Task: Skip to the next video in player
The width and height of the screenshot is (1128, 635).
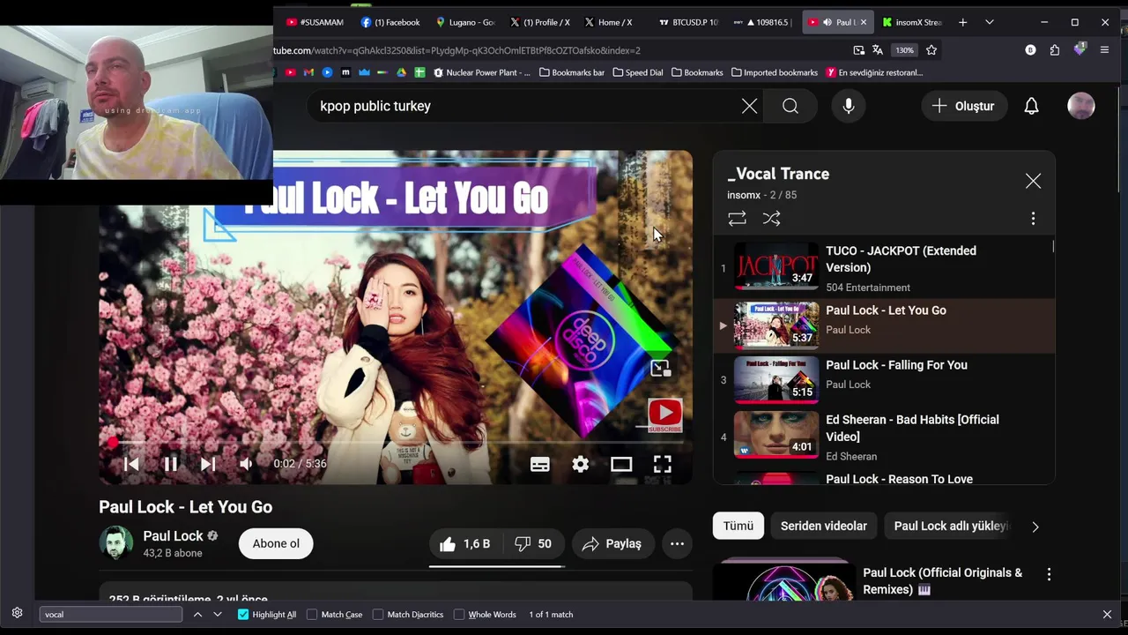Action: (x=208, y=464)
